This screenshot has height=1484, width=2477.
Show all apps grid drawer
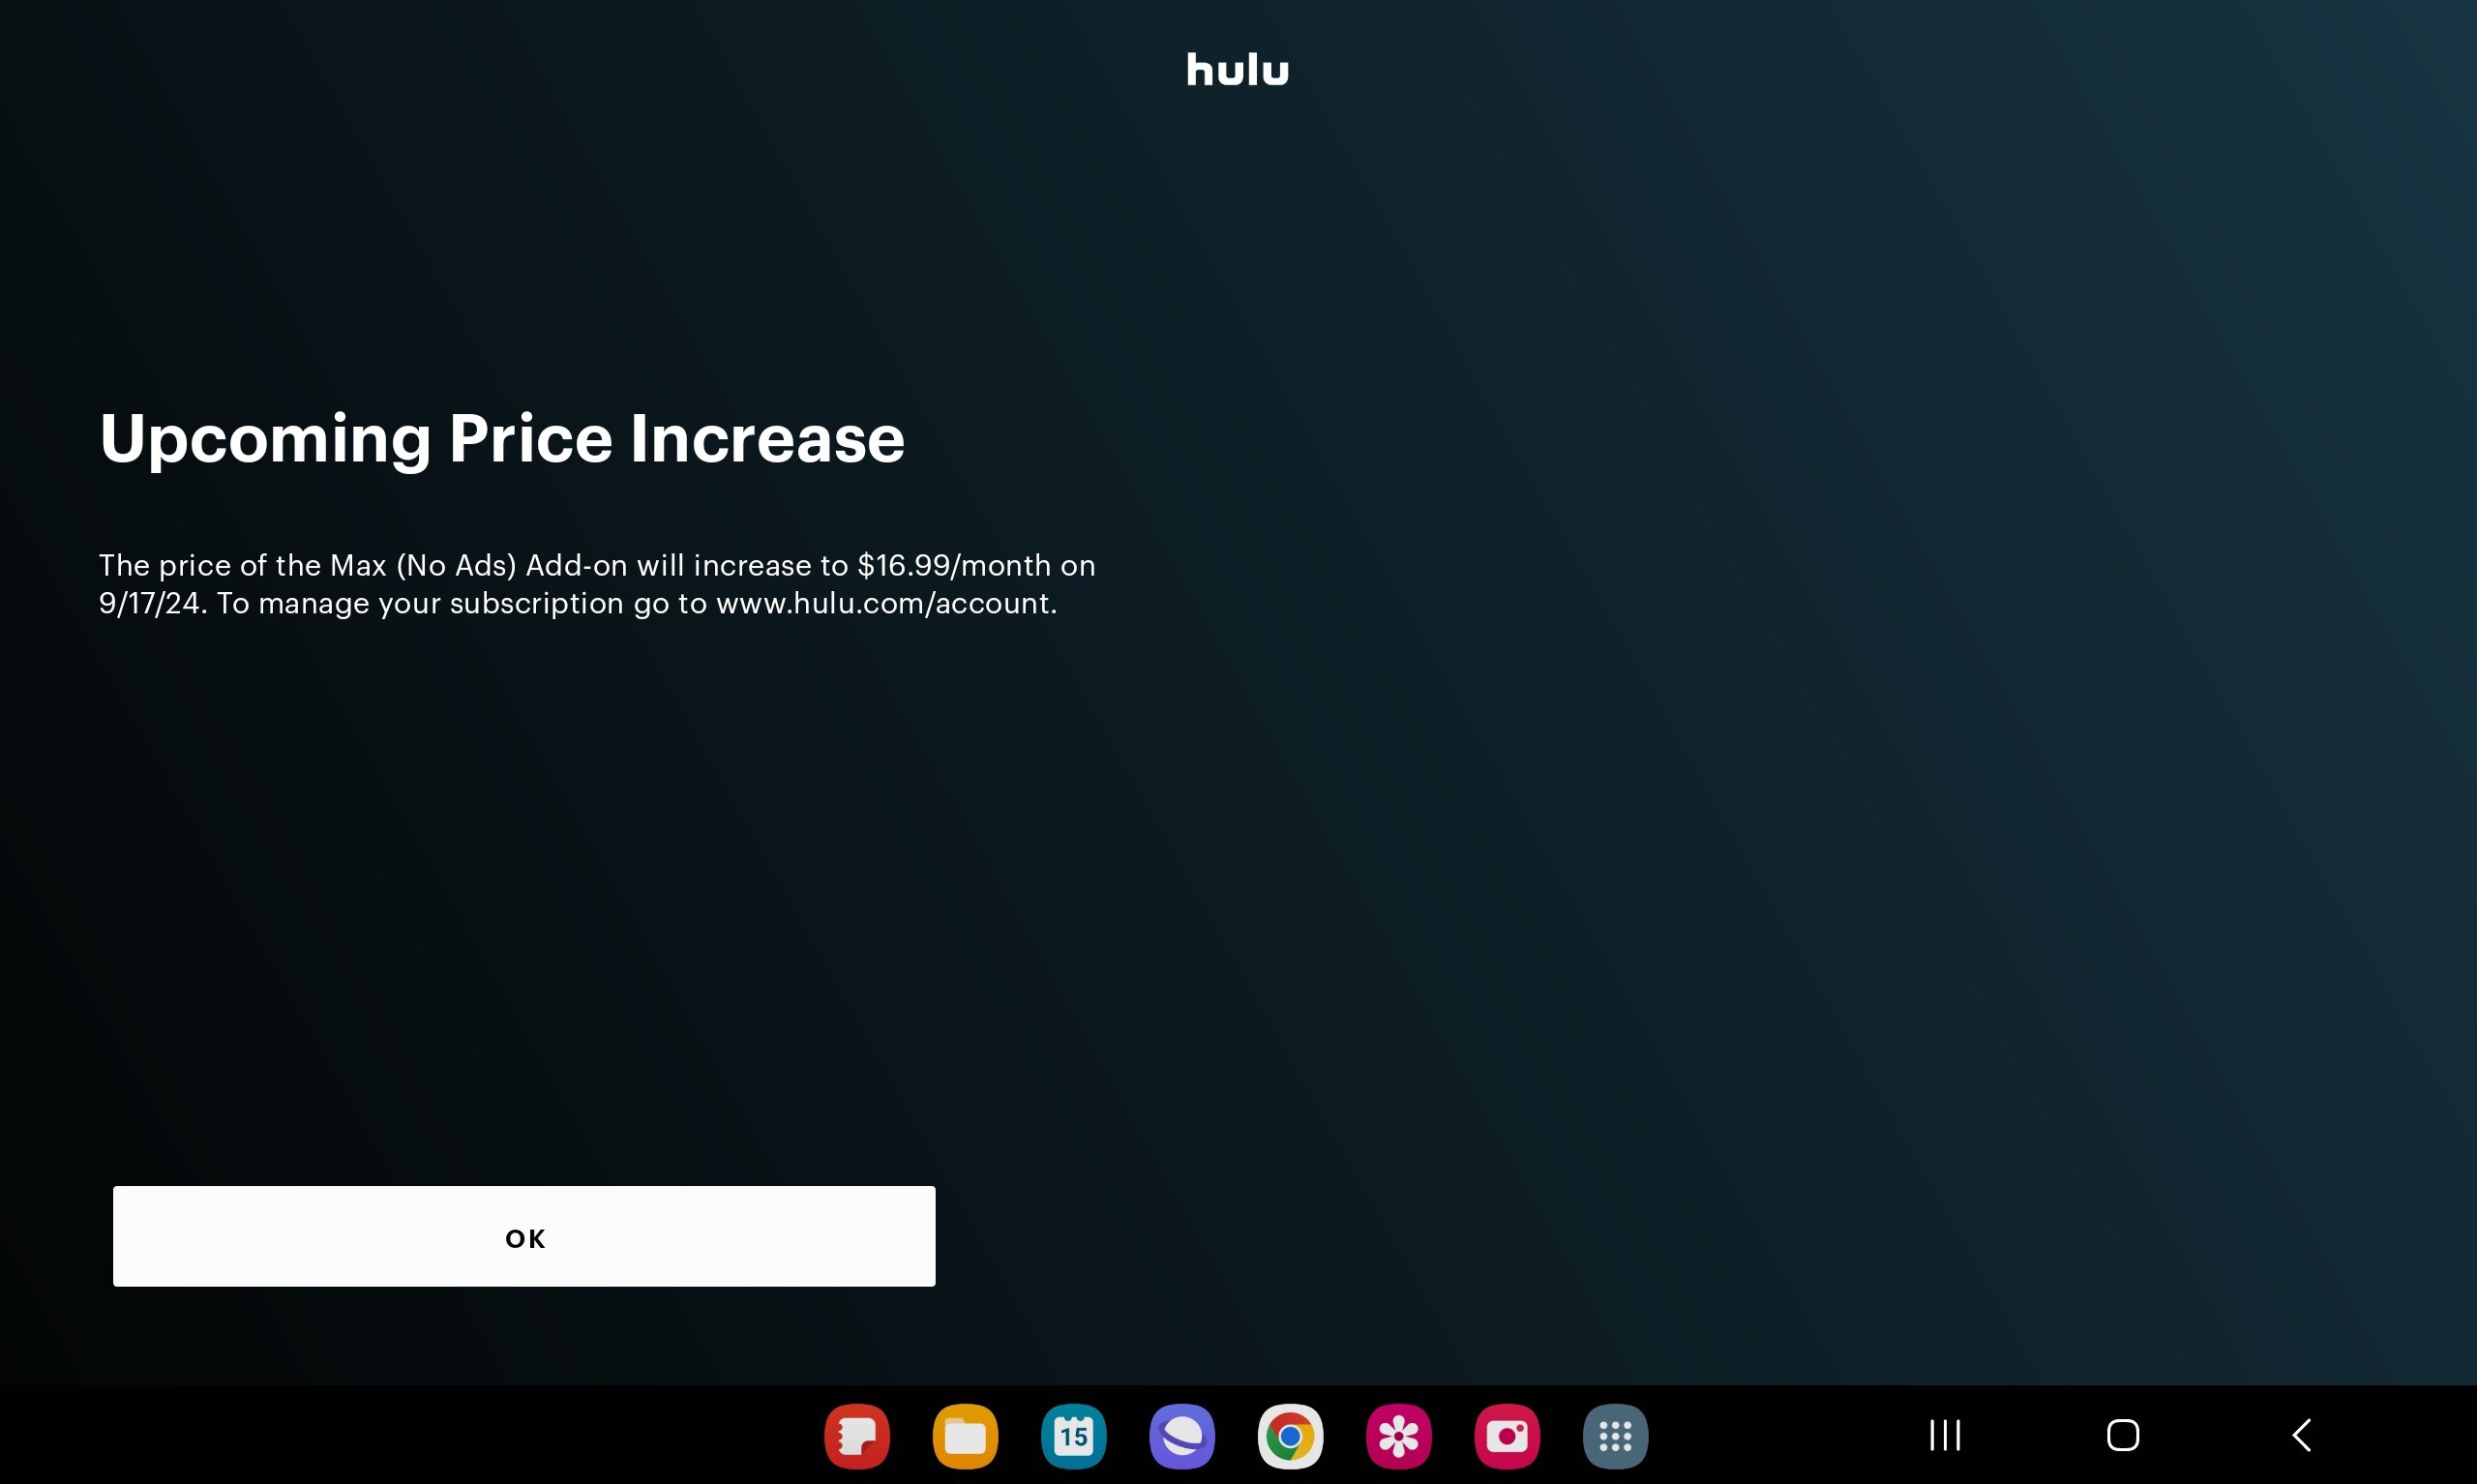coord(1616,1436)
